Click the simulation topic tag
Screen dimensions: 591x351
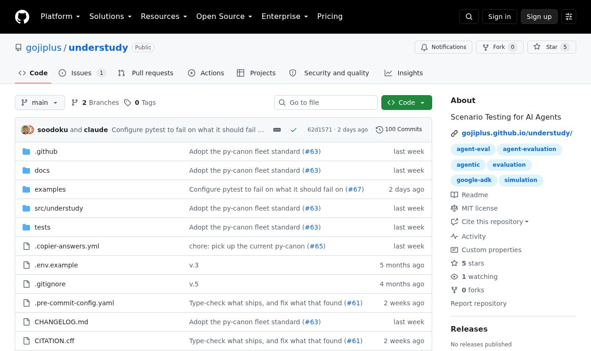(x=521, y=180)
